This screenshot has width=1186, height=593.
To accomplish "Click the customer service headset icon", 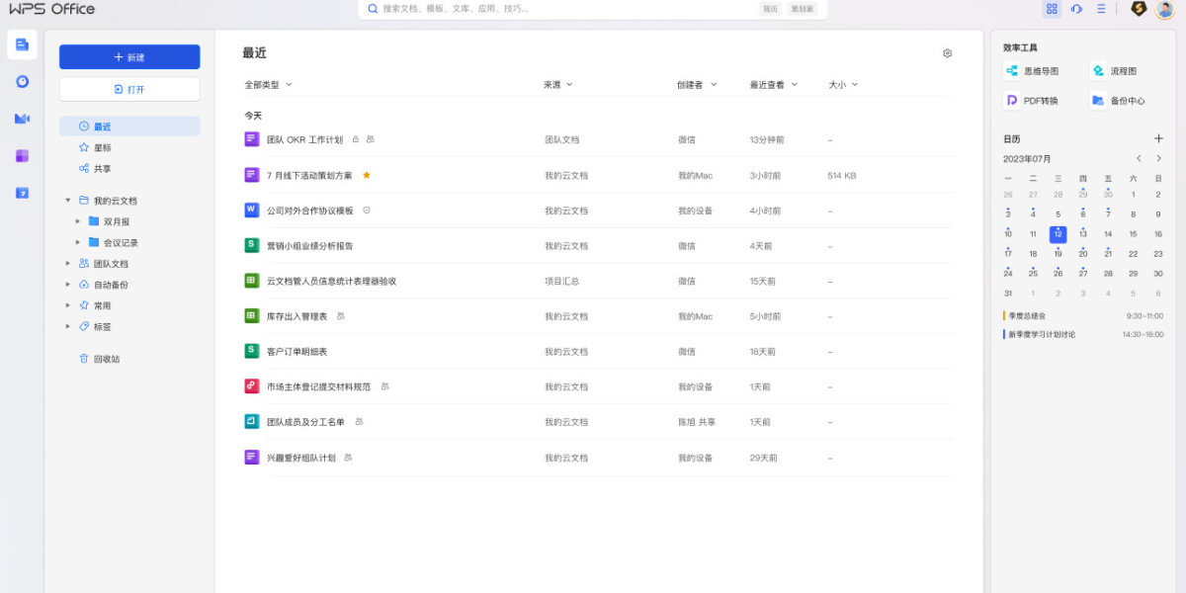I will click(x=1076, y=9).
